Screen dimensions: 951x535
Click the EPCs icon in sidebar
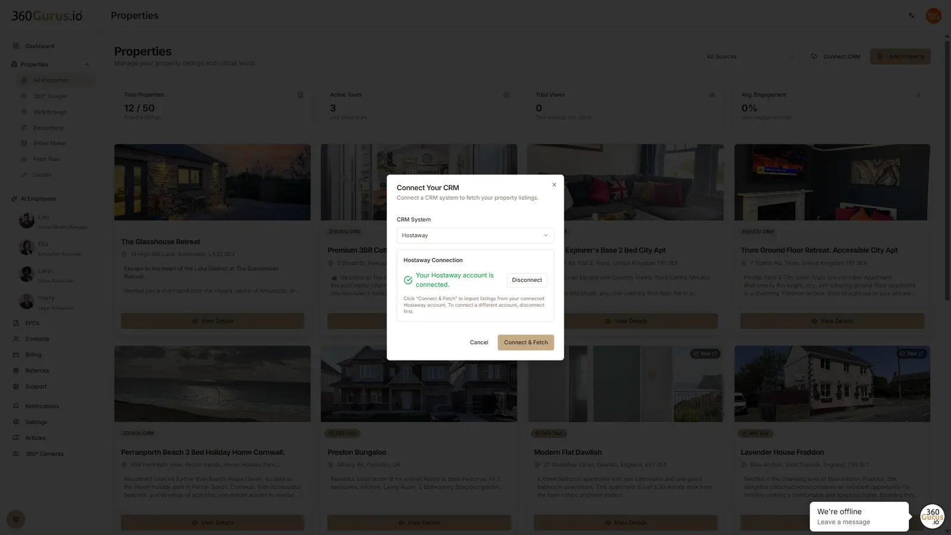[x=16, y=323]
